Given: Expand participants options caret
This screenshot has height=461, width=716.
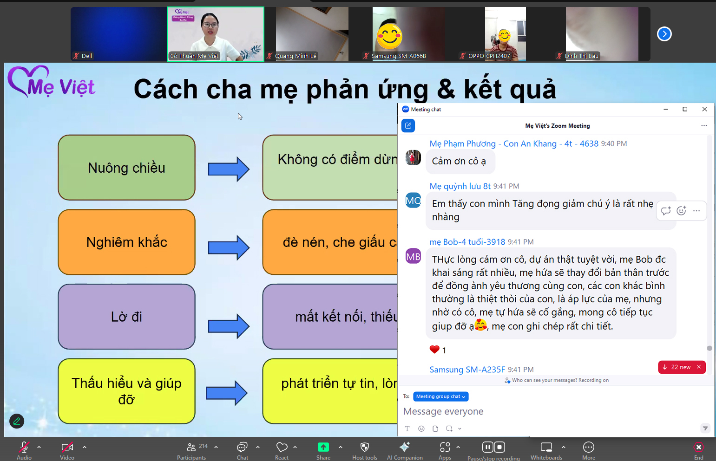Looking at the screenshot, I should tap(216, 447).
